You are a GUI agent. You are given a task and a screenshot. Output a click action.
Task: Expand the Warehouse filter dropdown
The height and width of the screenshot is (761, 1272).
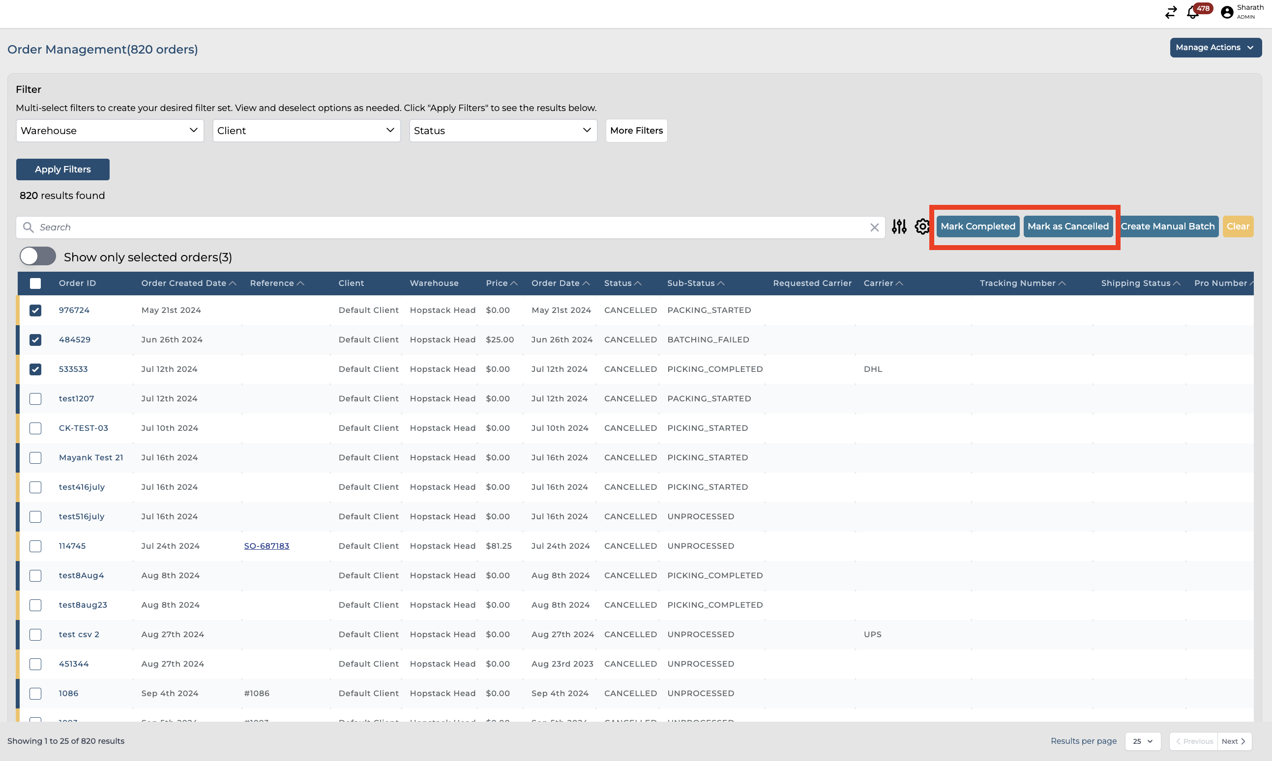tap(110, 131)
